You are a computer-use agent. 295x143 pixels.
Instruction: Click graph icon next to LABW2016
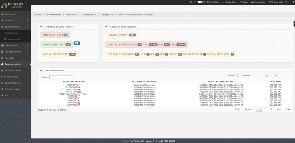[x=79, y=105]
